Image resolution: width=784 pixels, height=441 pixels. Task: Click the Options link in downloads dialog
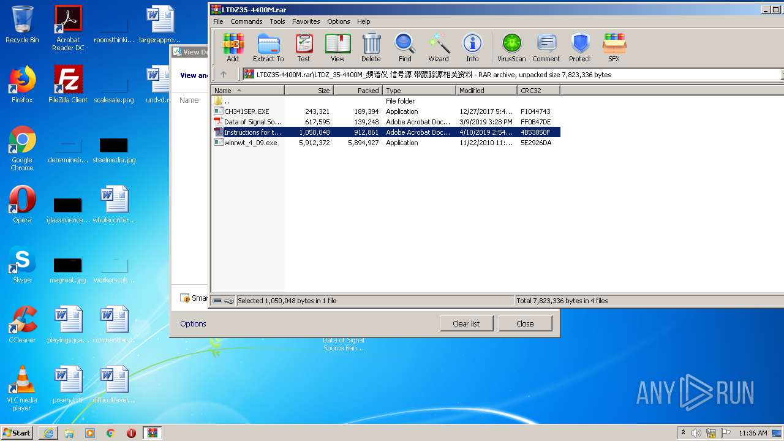pyautogui.click(x=193, y=323)
